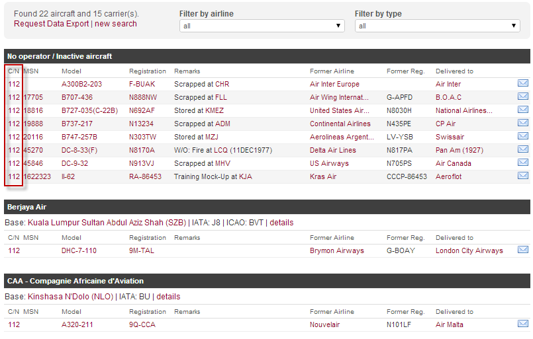
Task: Click the envelope icon for 9Q-CCA row
Action: pos(522,324)
